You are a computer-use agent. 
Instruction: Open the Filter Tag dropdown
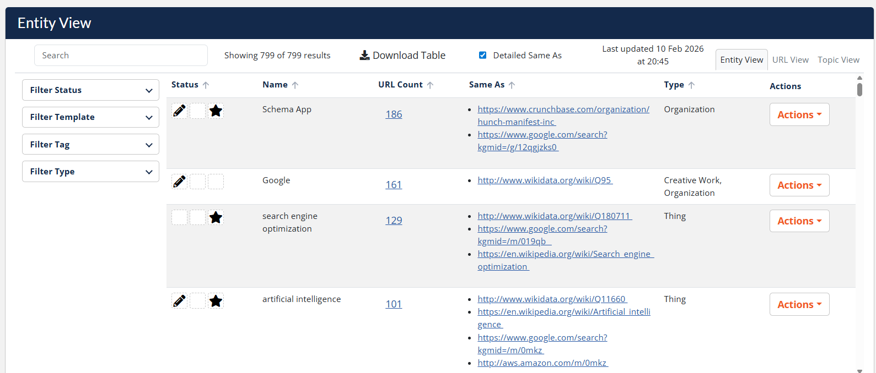click(x=90, y=145)
